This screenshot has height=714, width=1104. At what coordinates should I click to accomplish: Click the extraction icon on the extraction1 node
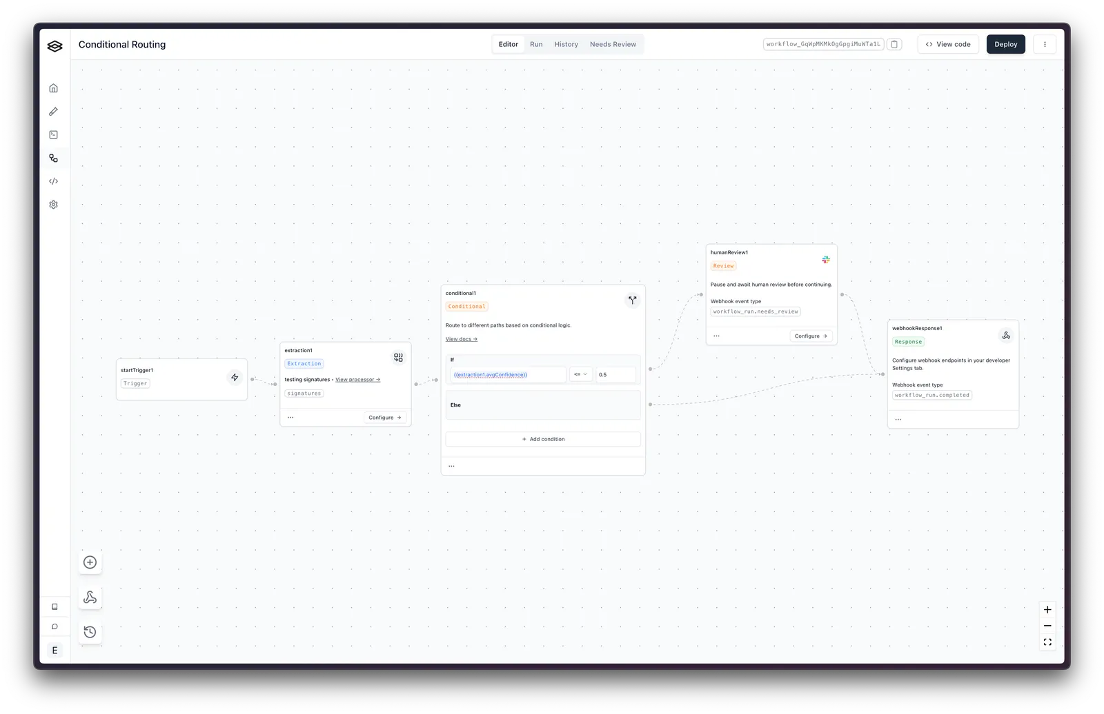click(x=398, y=358)
